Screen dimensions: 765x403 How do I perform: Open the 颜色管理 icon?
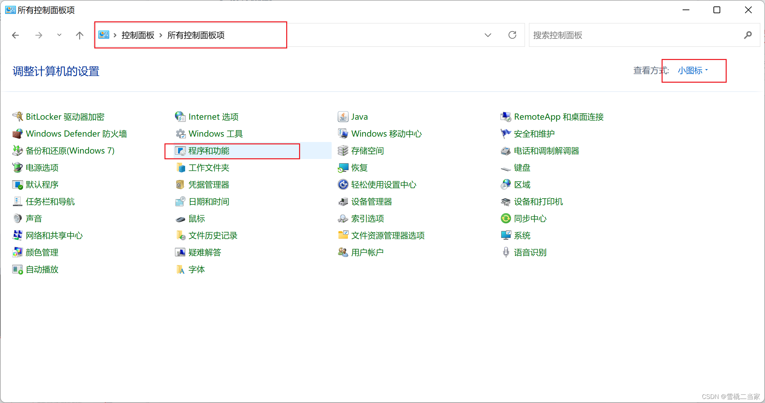(x=18, y=252)
